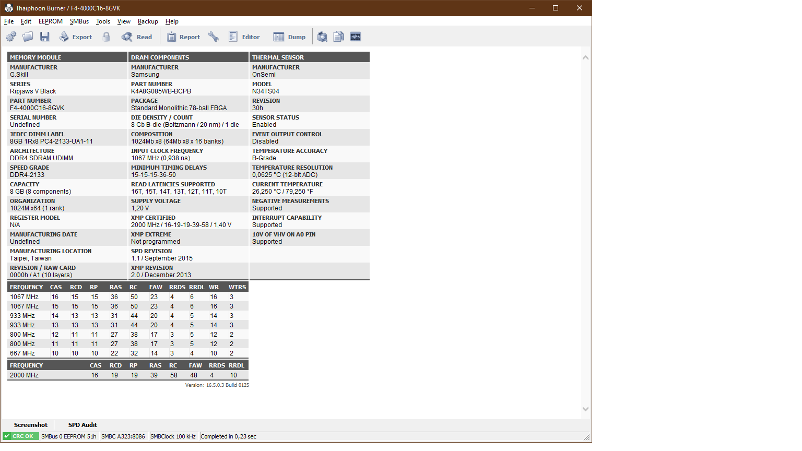The image size is (802, 451).
Task: Click the magnifier database search icon
Action: pyautogui.click(x=322, y=37)
